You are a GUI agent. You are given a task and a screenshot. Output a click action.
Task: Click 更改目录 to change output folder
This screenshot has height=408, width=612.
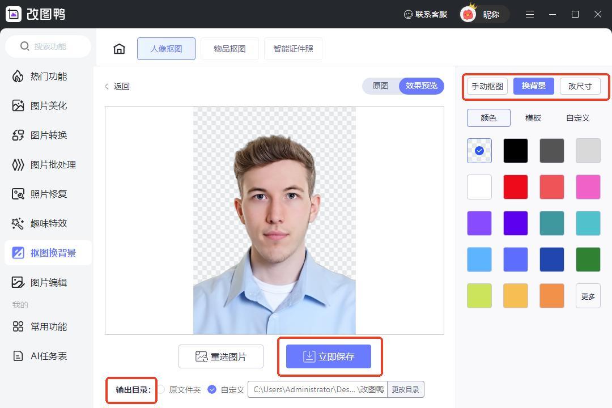405,389
